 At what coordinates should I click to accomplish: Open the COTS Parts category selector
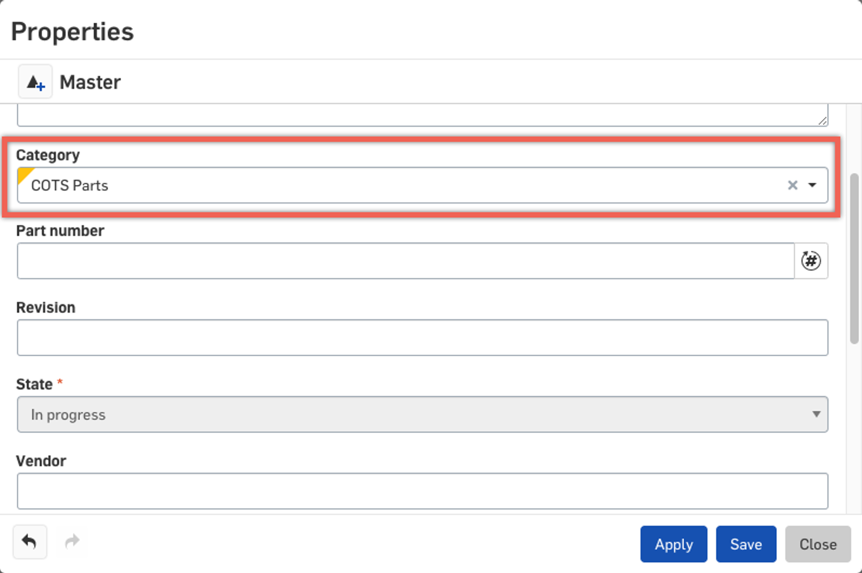point(377,185)
